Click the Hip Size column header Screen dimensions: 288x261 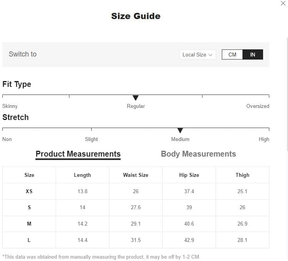pyautogui.click(x=189, y=175)
